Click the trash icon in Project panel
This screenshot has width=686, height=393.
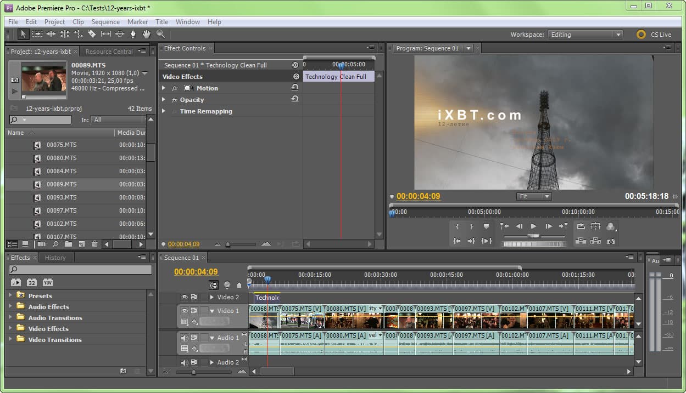tap(94, 244)
